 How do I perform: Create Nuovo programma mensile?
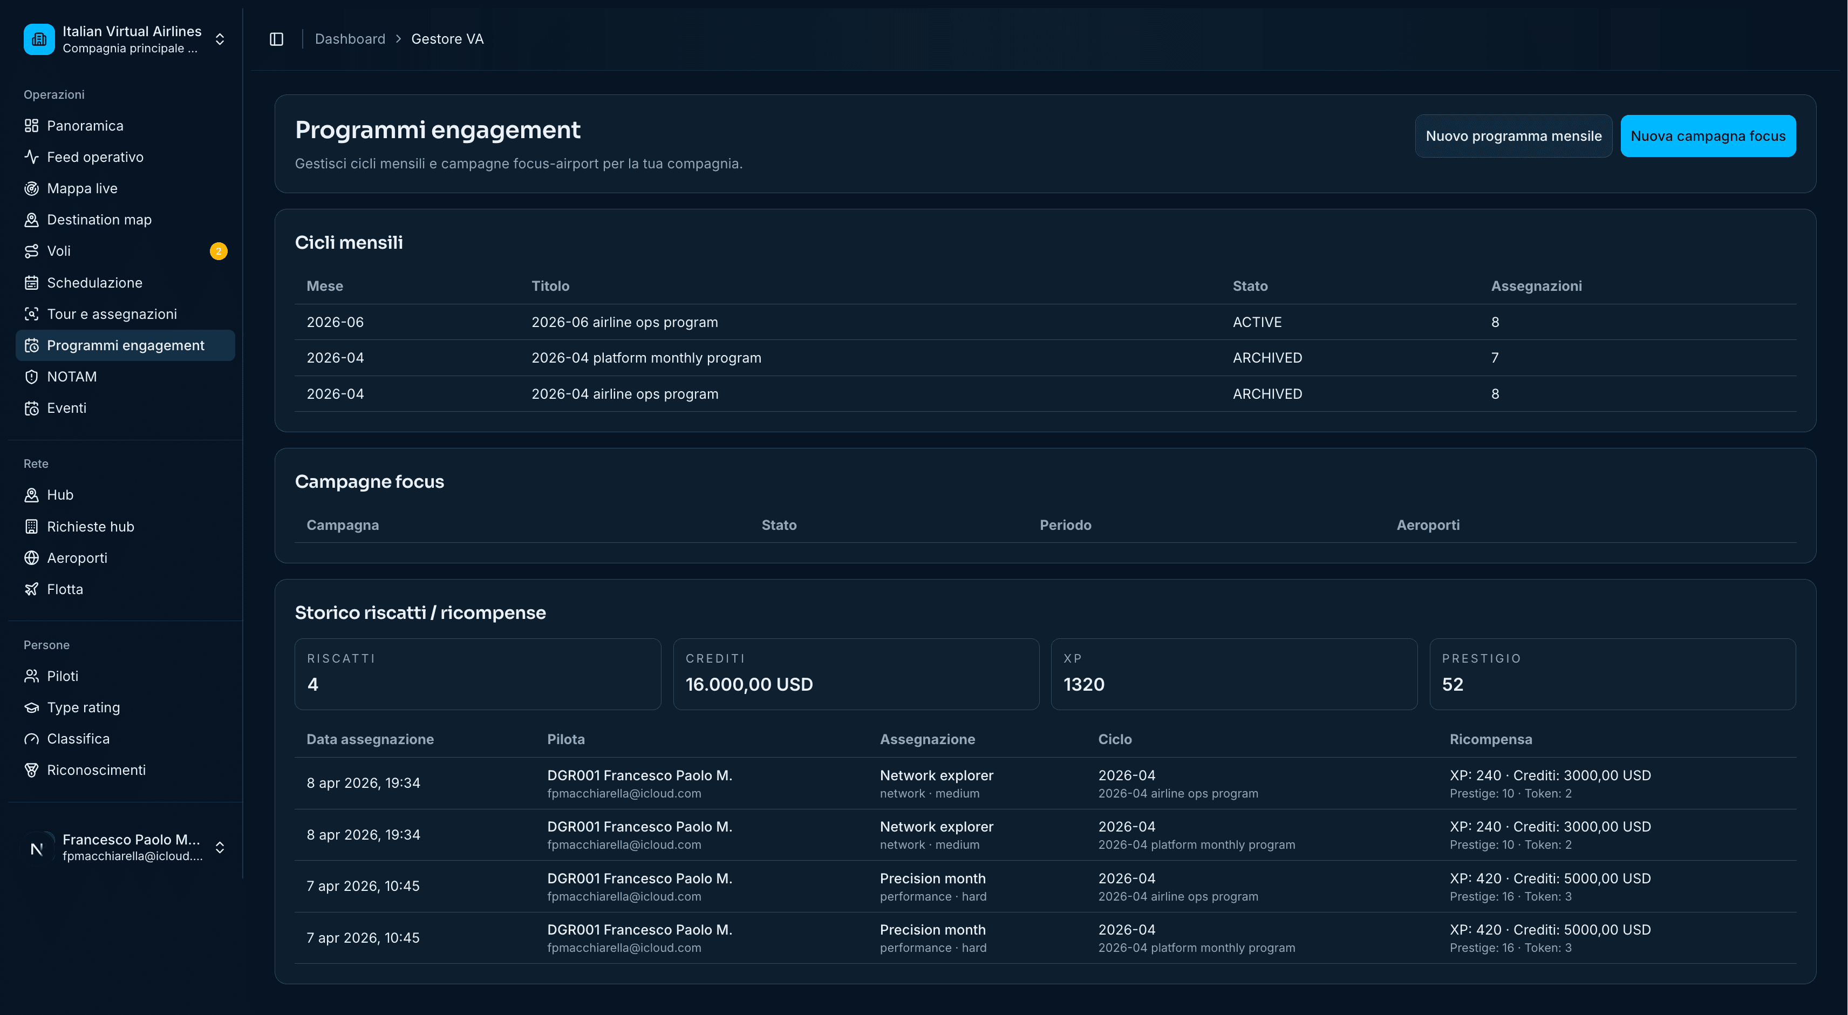point(1513,137)
